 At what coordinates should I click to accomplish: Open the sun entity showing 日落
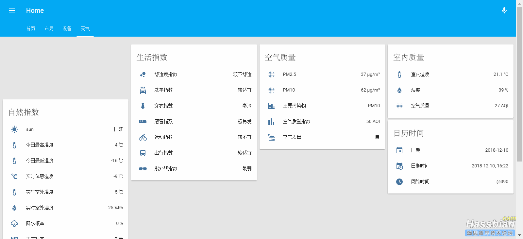pyautogui.click(x=65, y=129)
